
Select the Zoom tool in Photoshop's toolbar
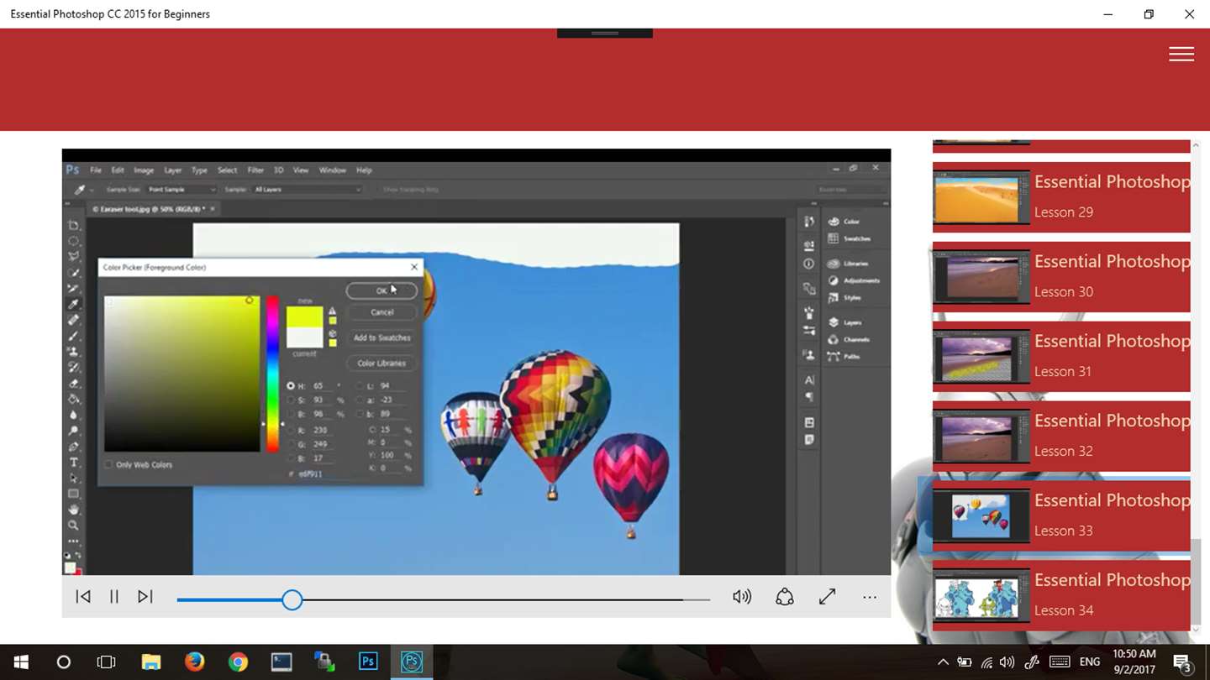(74, 526)
